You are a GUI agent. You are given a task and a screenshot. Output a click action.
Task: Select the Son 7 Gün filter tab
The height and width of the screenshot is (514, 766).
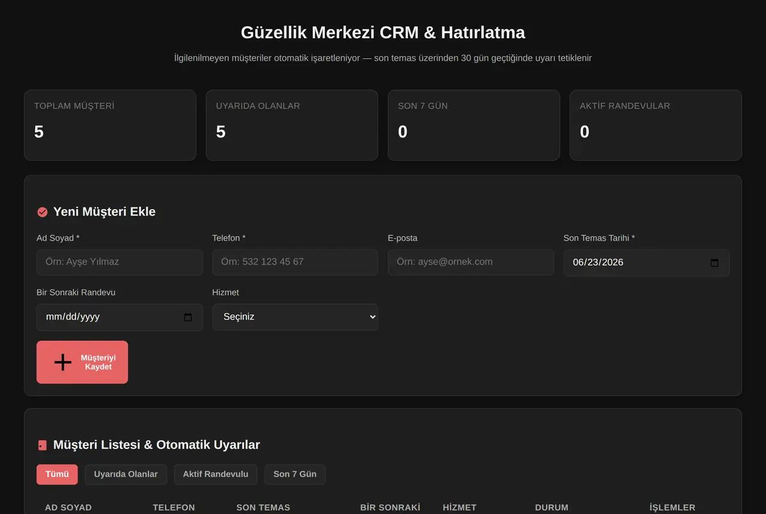(x=295, y=474)
